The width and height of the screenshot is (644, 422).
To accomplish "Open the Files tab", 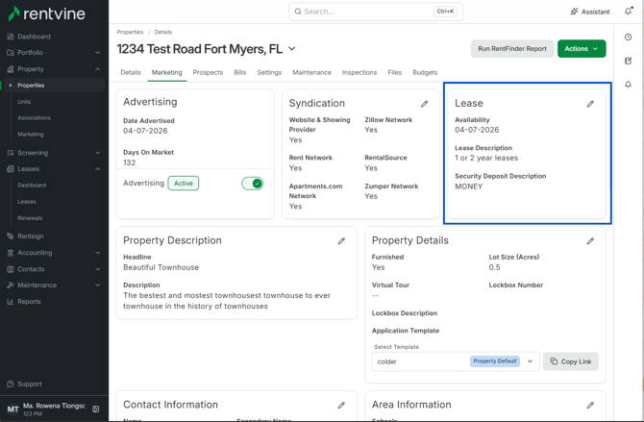I will [394, 72].
